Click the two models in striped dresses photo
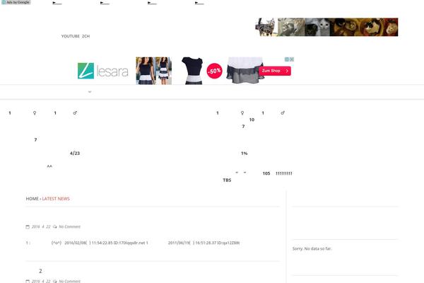Viewport: 424px width, 283px height. (x=153, y=71)
